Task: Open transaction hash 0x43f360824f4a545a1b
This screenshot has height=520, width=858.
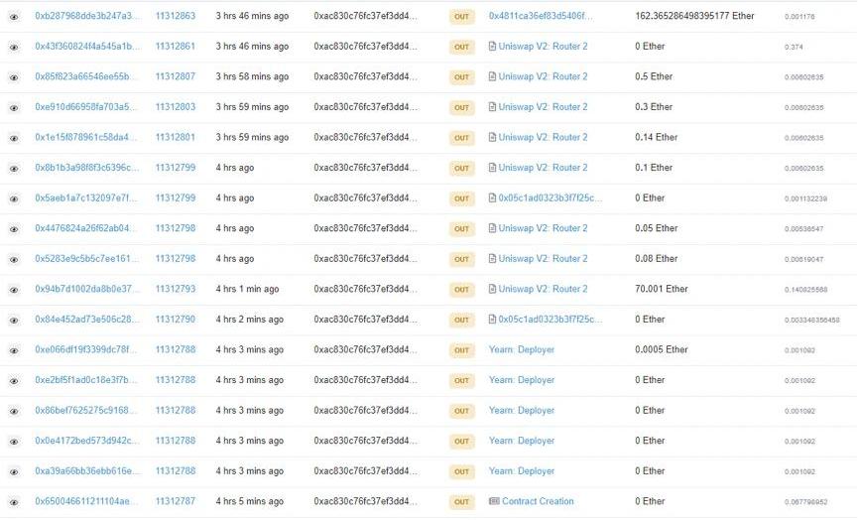Action: click(87, 47)
